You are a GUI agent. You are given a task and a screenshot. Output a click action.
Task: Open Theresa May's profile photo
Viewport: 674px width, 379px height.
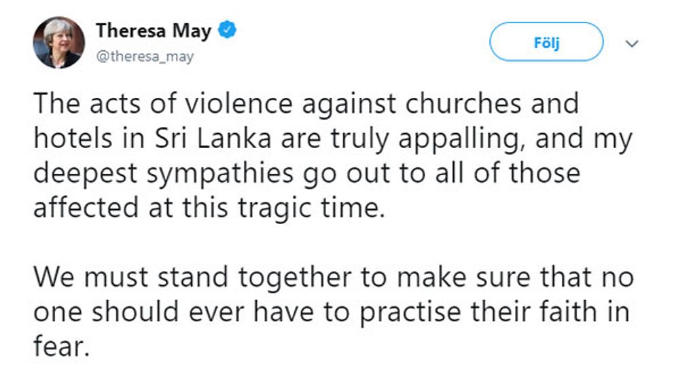coord(59,41)
